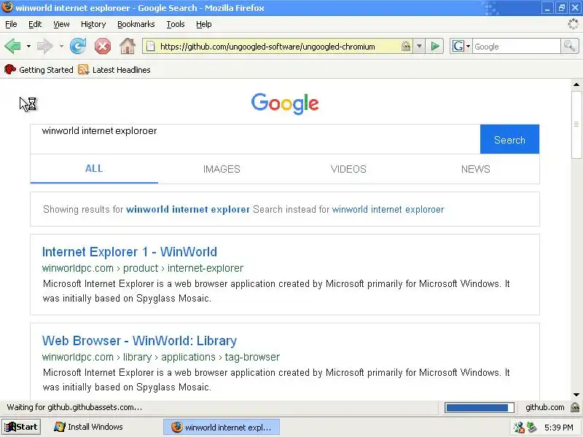Open the Edit menu
Screen dimensions: 583x437
click(35, 24)
